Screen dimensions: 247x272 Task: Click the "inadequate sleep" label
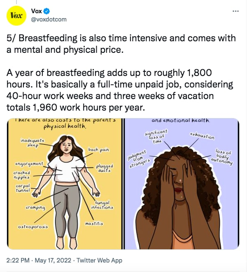[31, 143]
